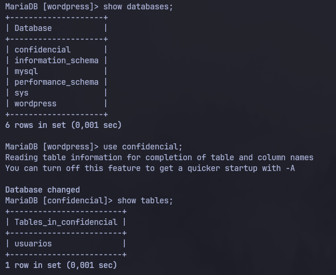The height and width of the screenshot is (275, 336).
Task: Click the first 'MariaDB [wordpress]>' prompt
Action: [x=52, y=7]
